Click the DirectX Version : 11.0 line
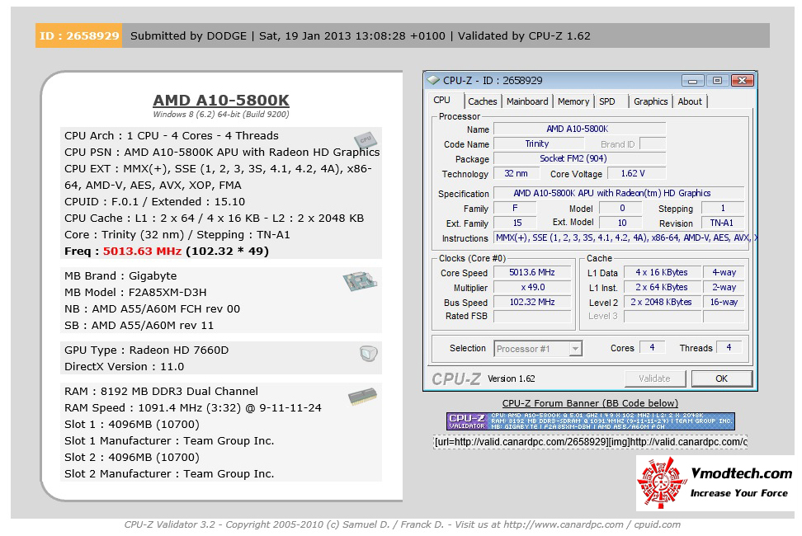Image resolution: width=802 pixels, height=536 pixels. pyautogui.click(x=124, y=367)
